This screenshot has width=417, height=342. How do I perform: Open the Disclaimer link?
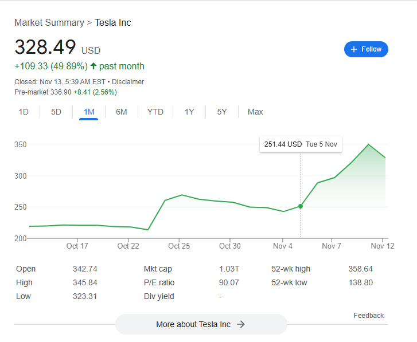(x=128, y=82)
